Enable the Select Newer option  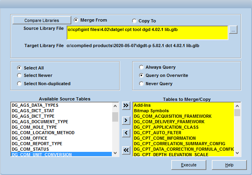pyautogui.click(x=19, y=75)
